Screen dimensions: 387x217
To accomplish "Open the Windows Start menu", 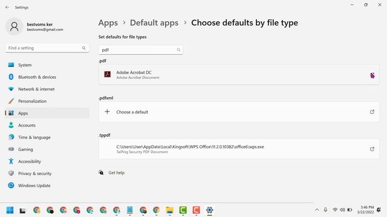I will [x=10, y=210].
